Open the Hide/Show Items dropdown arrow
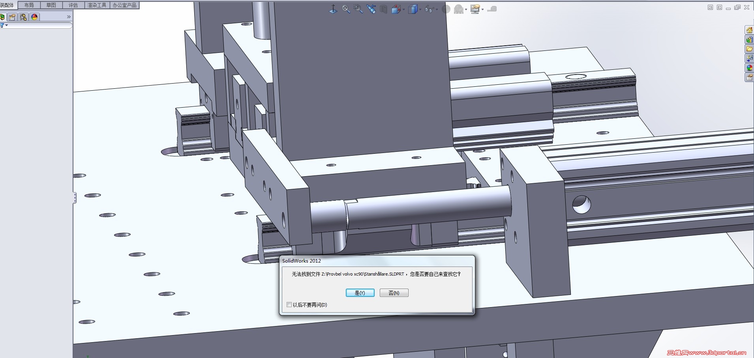The height and width of the screenshot is (358, 754). pyautogui.click(x=437, y=10)
